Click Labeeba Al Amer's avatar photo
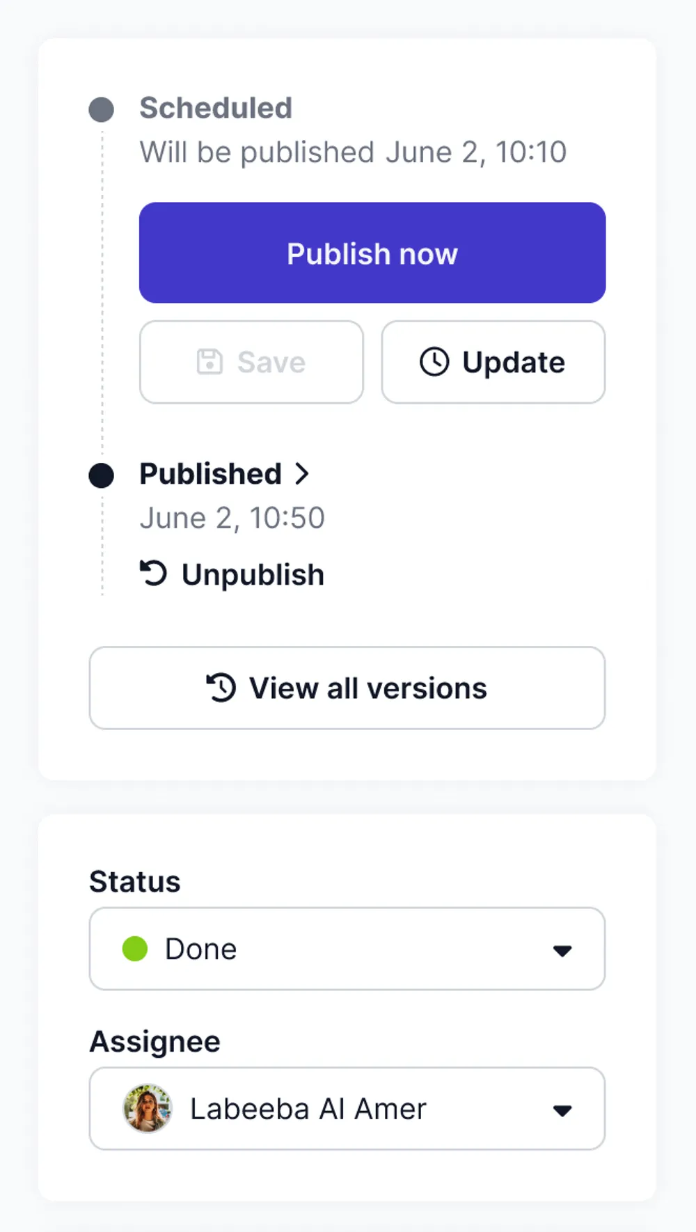This screenshot has height=1232, width=696. (148, 1109)
